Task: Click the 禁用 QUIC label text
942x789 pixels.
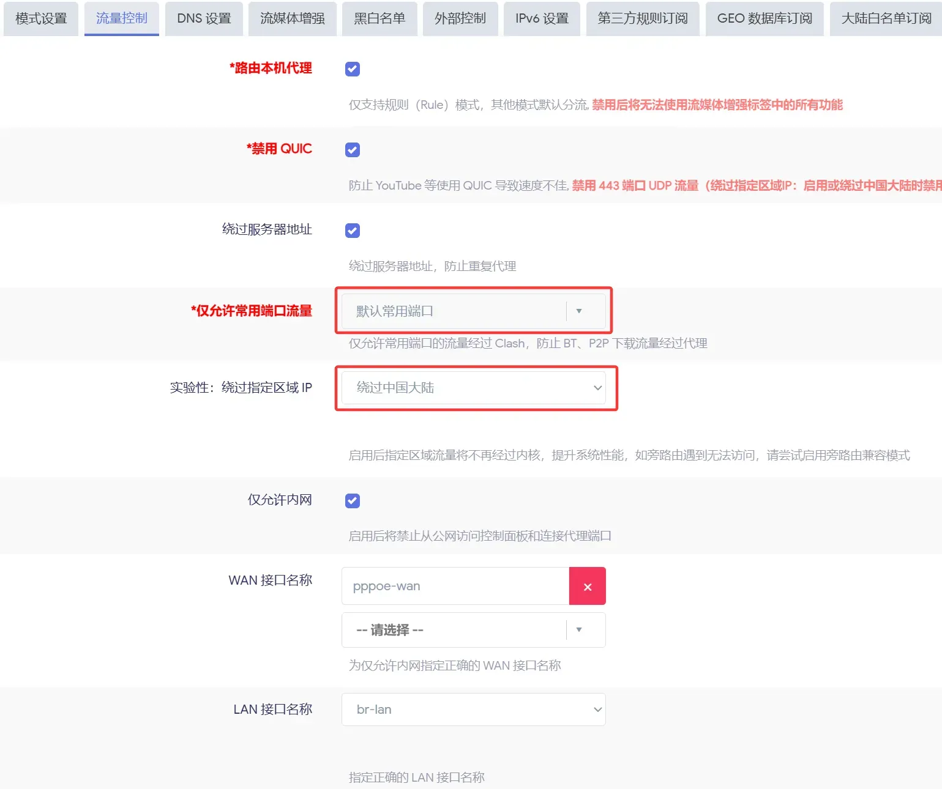Action: point(279,149)
